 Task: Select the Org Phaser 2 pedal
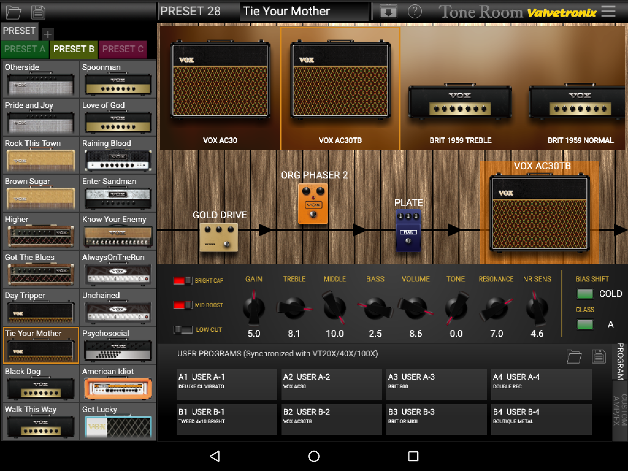[313, 204]
